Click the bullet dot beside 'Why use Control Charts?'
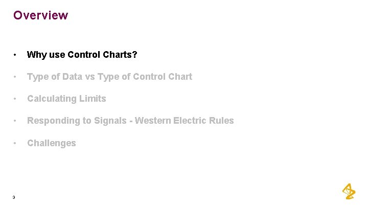 click(x=15, y=55)
